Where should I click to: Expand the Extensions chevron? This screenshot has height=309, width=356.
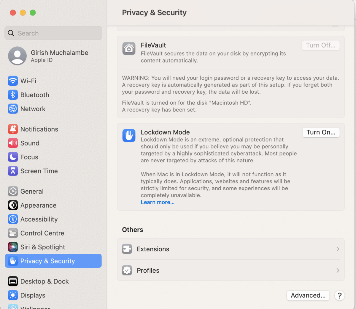pos(338,249)
